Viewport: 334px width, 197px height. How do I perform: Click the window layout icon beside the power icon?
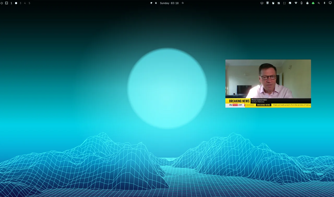pos(7,3)
